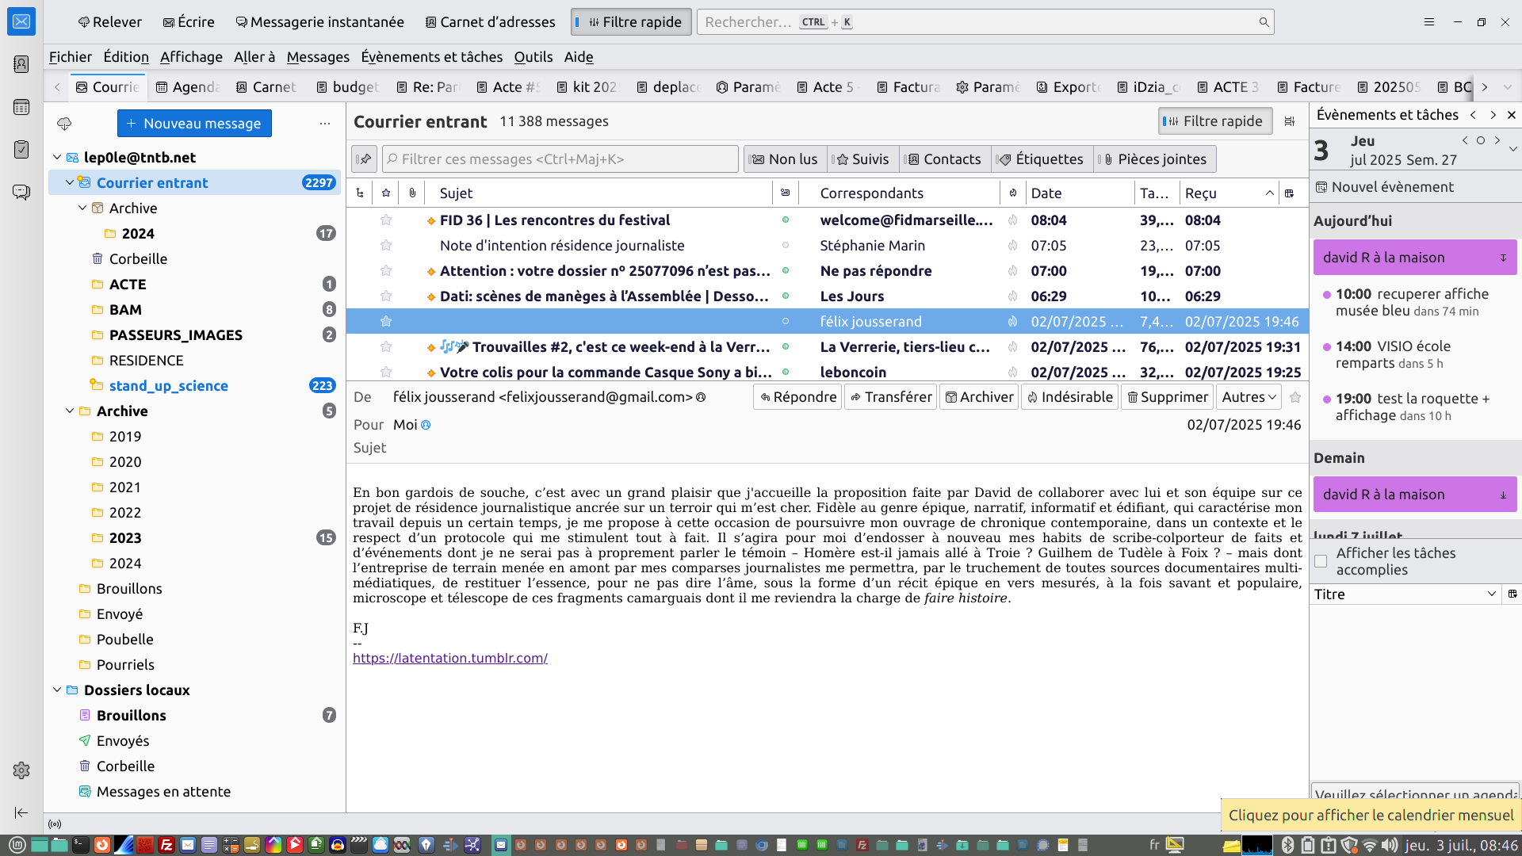Open the Calendar space icon in the sidebar
Image resolution: width=1522 pixels, height=856 pixels.
click(x=21, y=107)
